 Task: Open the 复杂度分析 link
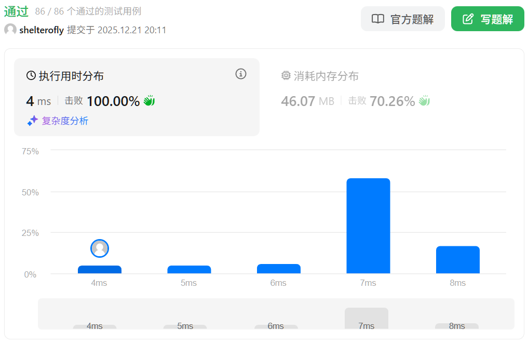click(65, 121)
